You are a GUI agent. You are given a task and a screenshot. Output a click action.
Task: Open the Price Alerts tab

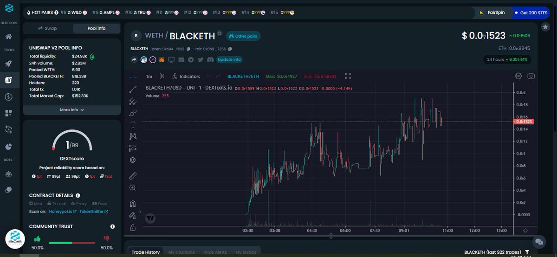215,252
